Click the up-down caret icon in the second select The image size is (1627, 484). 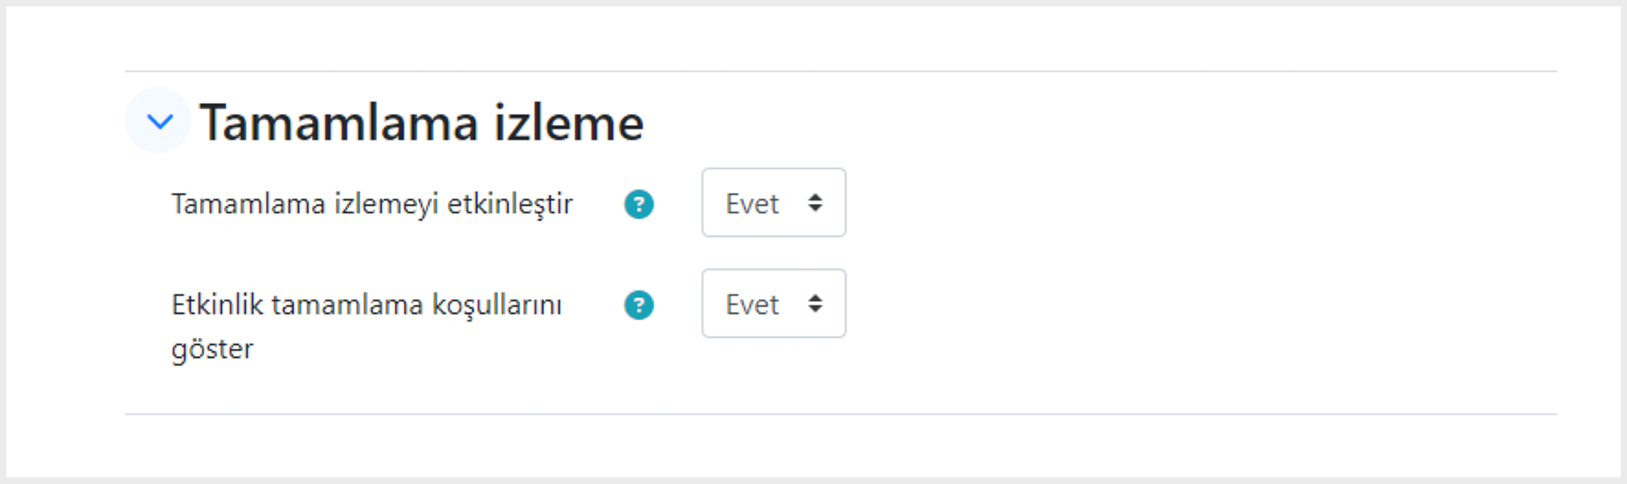(x=815, y=303)
